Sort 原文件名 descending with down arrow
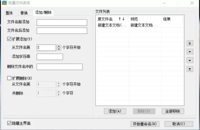This screenshot has width=200, height=130. (123, 19)
